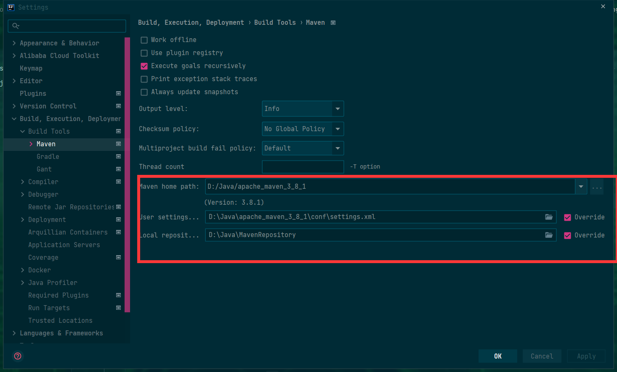Click the project-level icon on the Build Tools row

point(118,131)
